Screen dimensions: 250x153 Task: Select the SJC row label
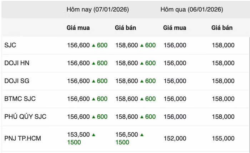10,45
